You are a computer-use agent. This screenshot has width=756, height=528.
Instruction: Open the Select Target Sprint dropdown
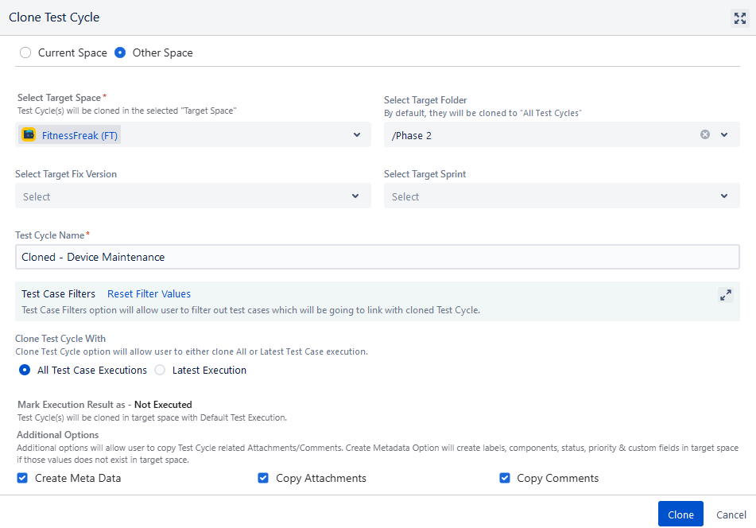point(724,196)
